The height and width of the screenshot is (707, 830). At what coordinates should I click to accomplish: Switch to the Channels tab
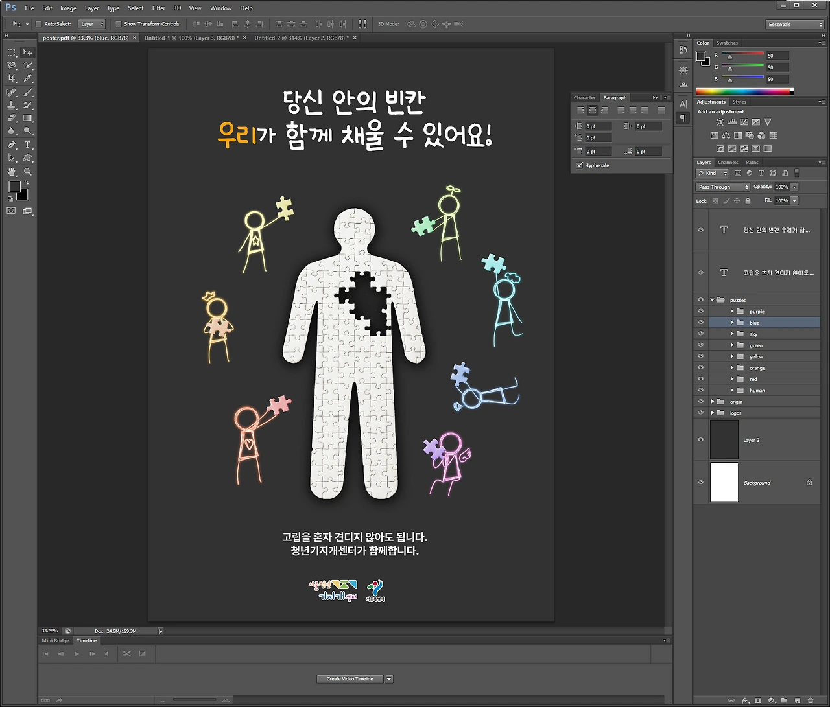728,163
